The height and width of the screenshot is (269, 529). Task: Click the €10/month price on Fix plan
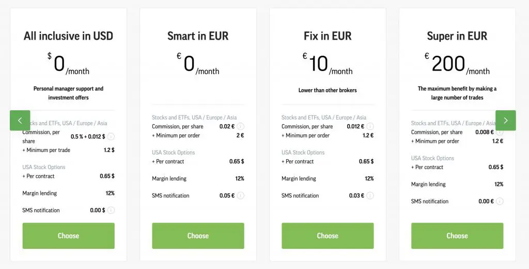(328, 64)
